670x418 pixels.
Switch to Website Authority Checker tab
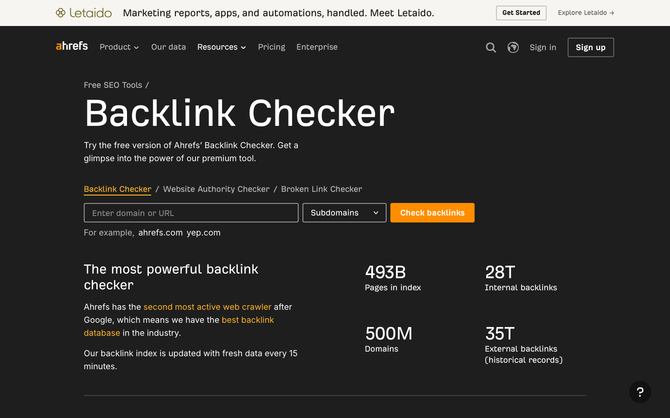(216, 189)
